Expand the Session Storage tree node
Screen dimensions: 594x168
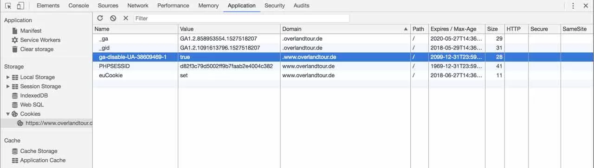pyautogui.click(x=8, y=87)
